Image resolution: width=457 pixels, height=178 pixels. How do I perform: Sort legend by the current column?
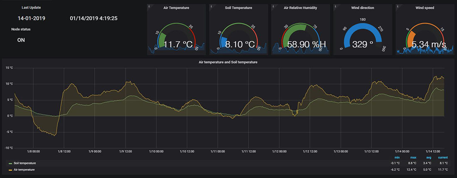click(443, 158)
